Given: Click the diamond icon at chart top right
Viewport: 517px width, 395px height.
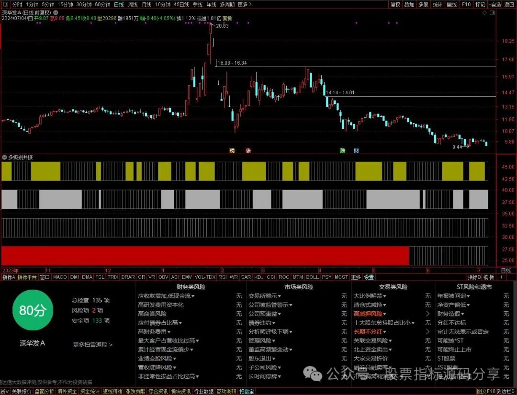Looking at the screenshot, I should pyautogui.click(x=484, y=13).
